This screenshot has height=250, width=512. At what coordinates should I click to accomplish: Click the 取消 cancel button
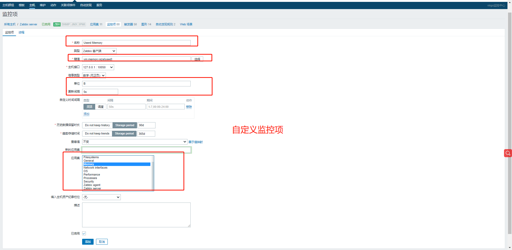pos(102,242)
